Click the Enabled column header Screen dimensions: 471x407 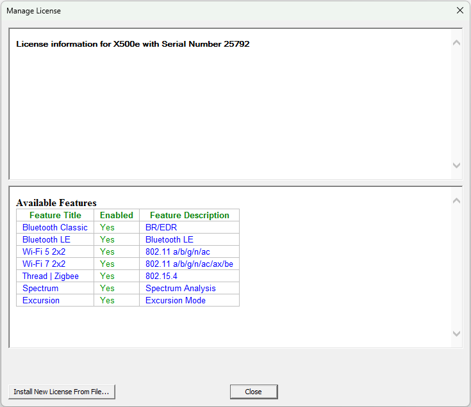pos(117,216)
